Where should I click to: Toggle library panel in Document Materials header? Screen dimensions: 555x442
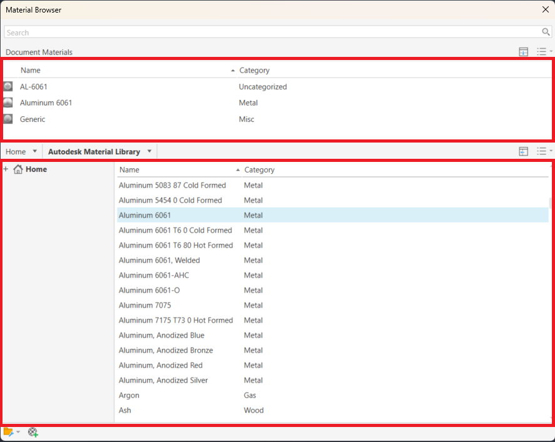(x=524, y=52)
